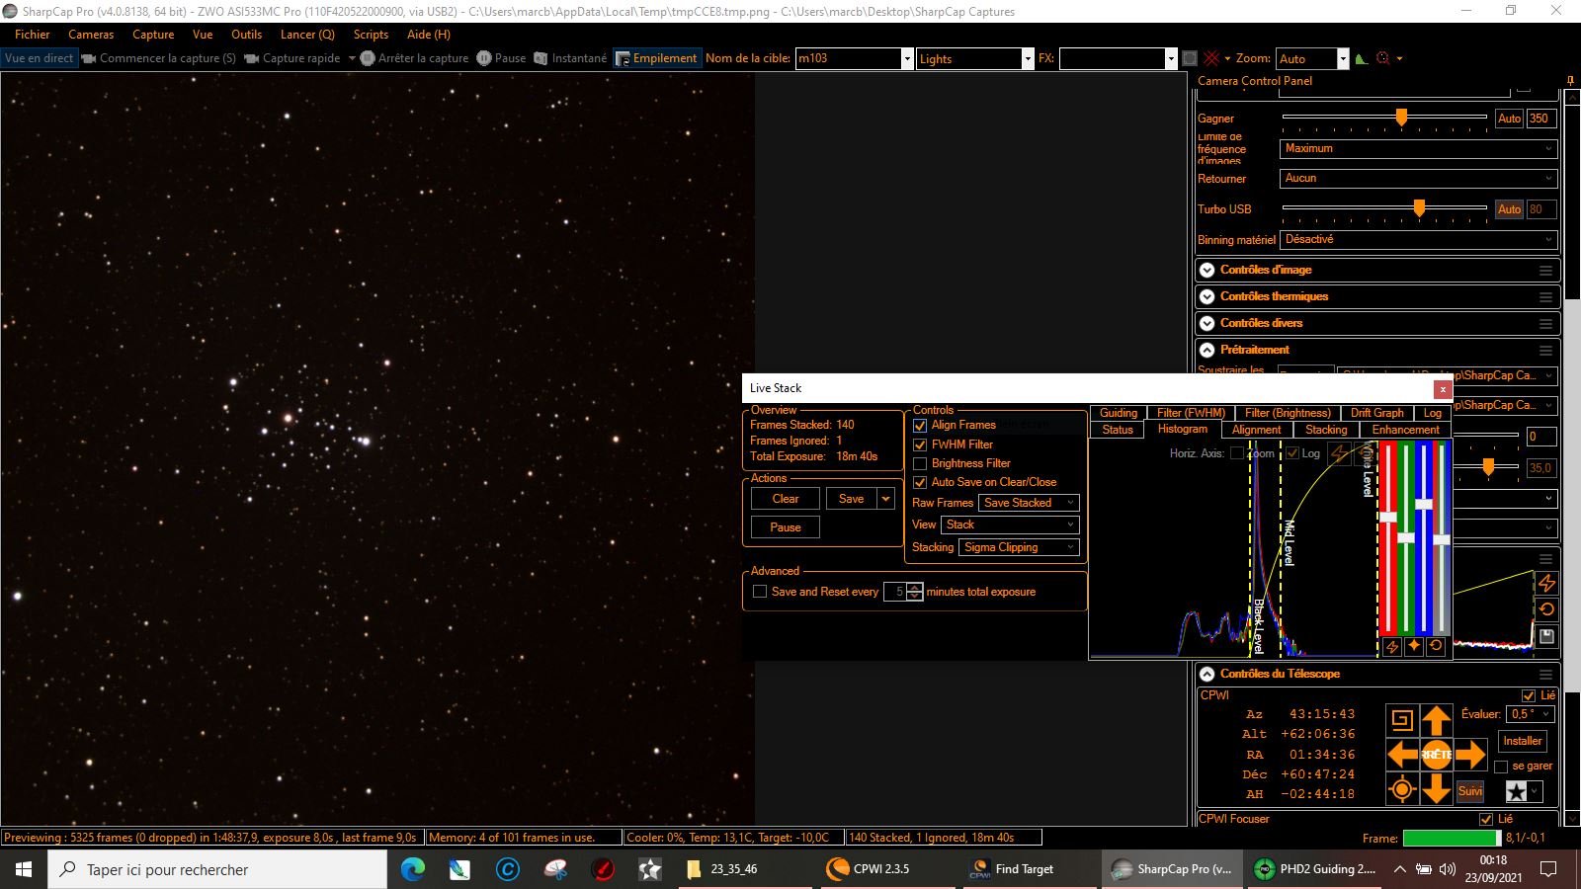Click the telescope slew right arrow

pyautogui.click(x=1470, y=755)
